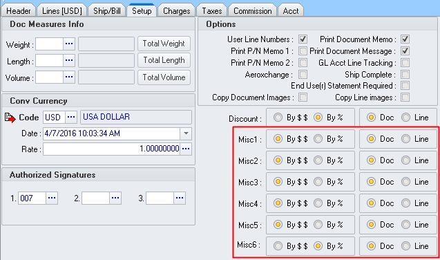Enable Print P/N Memo 1 checkbox

303,50
